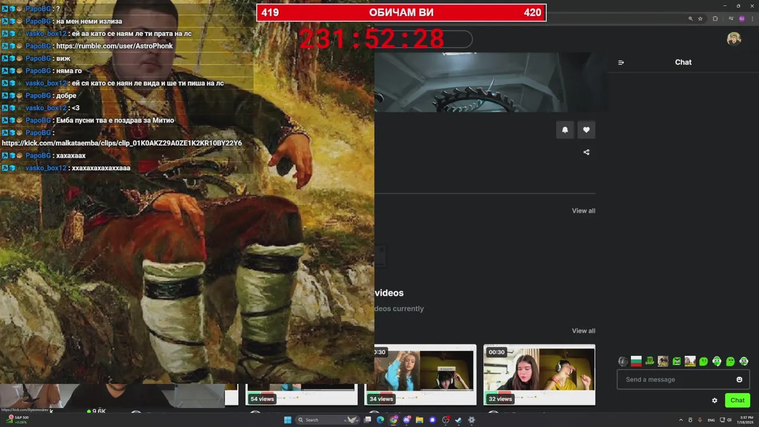Viewport: 759px width, 427px height.
Task: Show hidden system tray icons
Action: (x=681, y=420)
